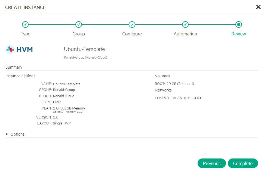Click the 1 CPU, 2GB Memory plan value
Image resolution: width=264 pixels, height=174 pixels.
point(69,108)
